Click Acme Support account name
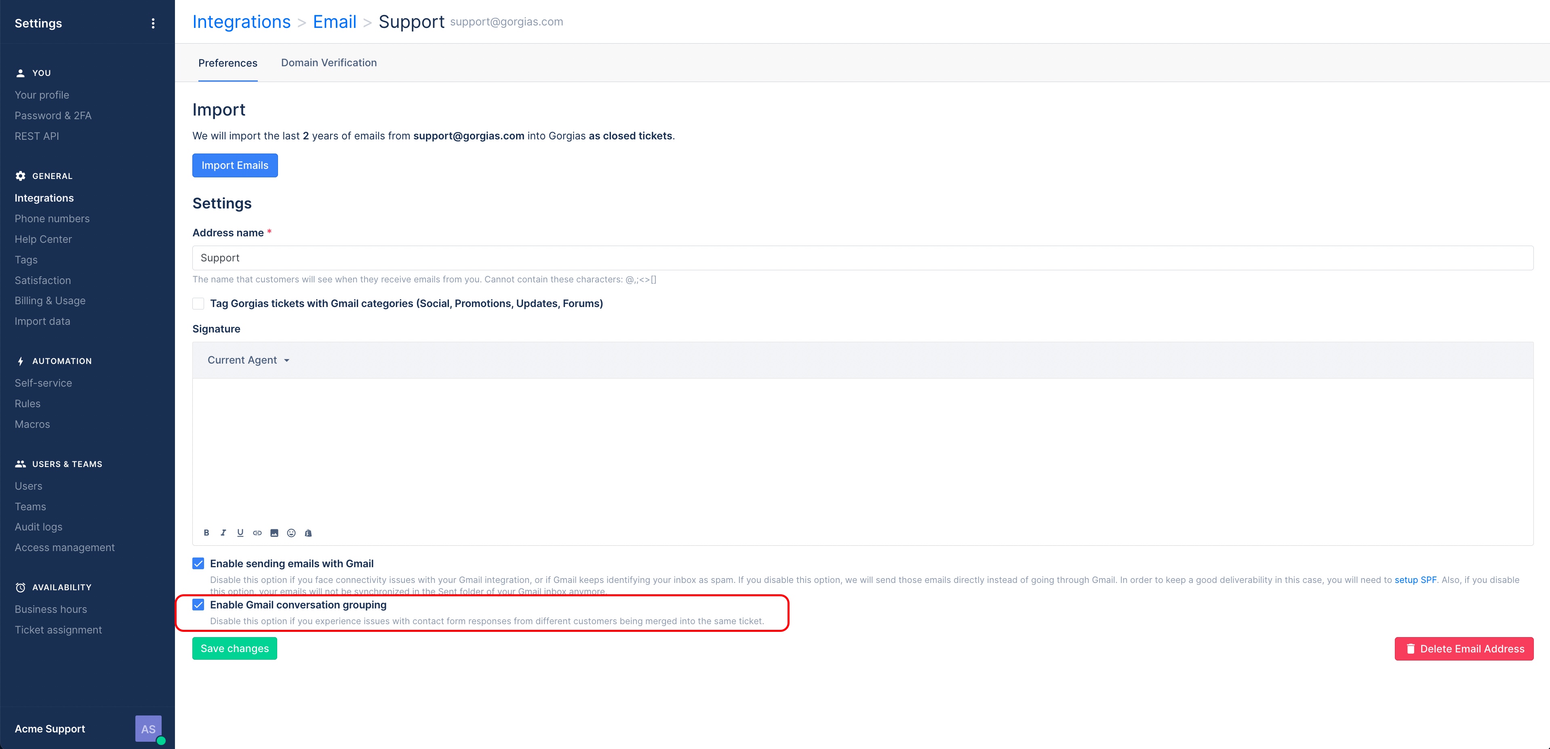This screenshot has height=749, width=1550. (50, 728)
